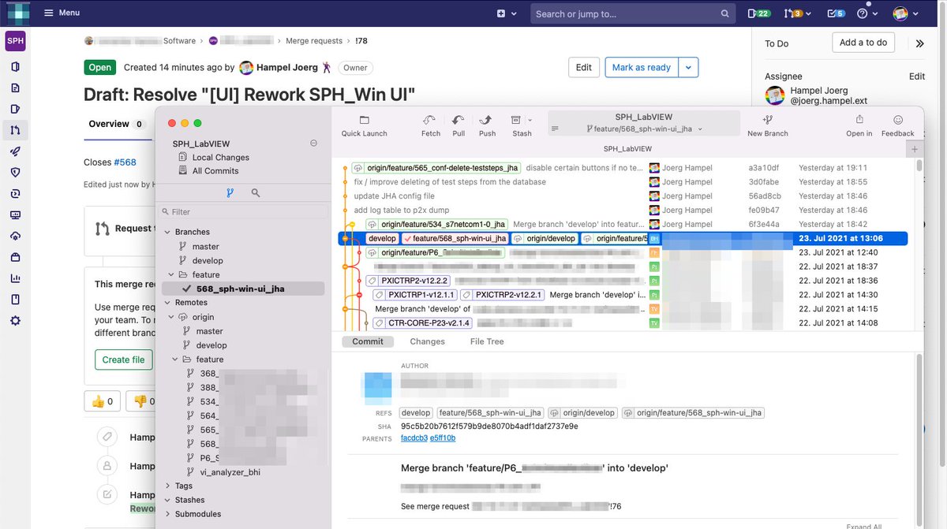Click the Create file button
This screenshot has width=947, height=529.
(x=123, y=359)
